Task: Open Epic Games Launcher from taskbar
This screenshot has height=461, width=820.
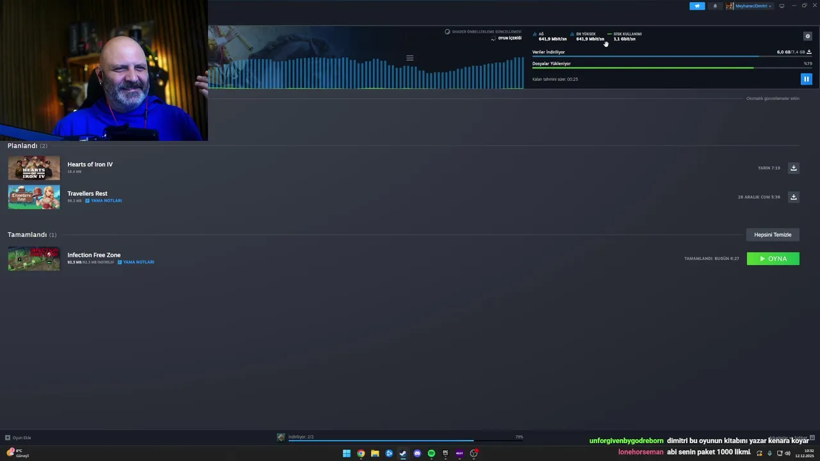Action: tap(445, 453)
